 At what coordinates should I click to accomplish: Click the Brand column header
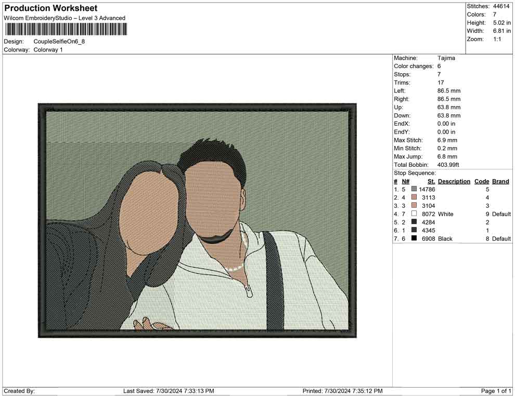(500, 181)
